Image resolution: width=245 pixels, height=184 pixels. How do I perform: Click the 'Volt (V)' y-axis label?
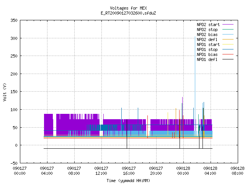[x=5, y=92]
